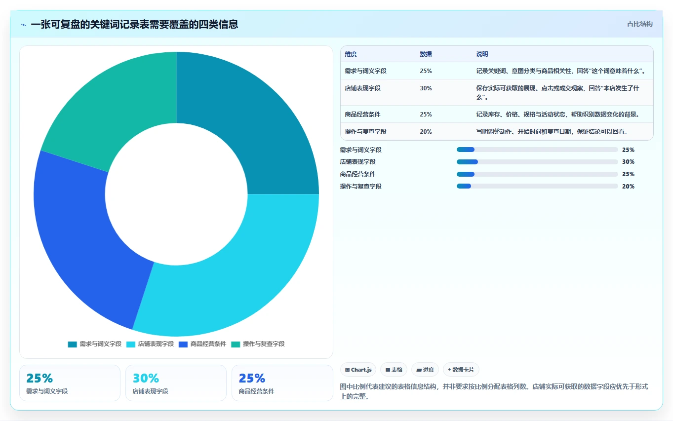The width and height of the screenshot is (673, 421).
Task: Click the description starting 记录库存、价格、规格
Action: pos(558,115)
